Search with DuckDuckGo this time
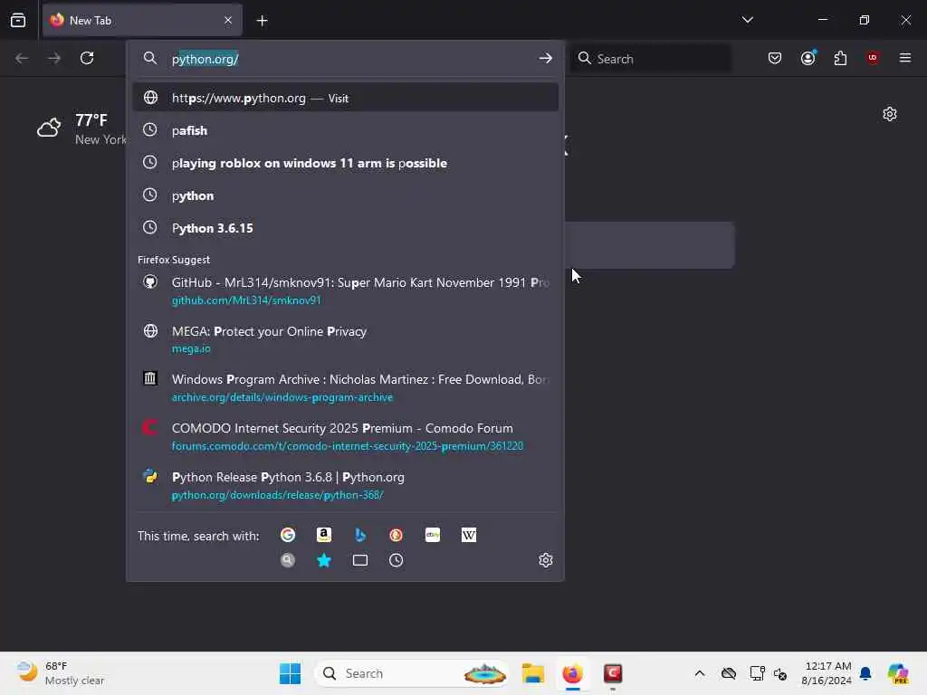Viewport: 927px width, 695px height. [x=397, y=535]
